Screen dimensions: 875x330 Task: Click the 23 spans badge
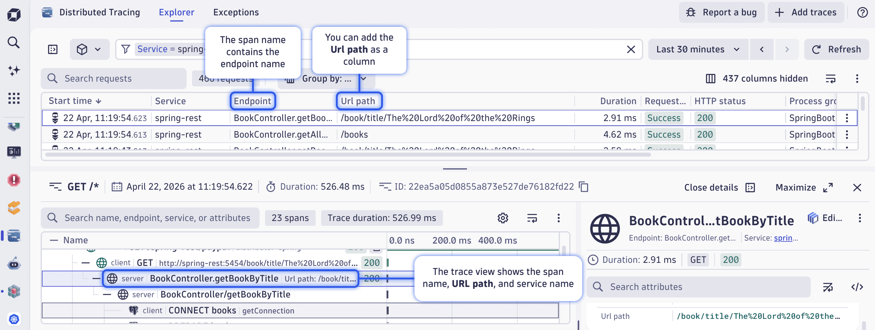pyautogui.click(x=290, y=218)
